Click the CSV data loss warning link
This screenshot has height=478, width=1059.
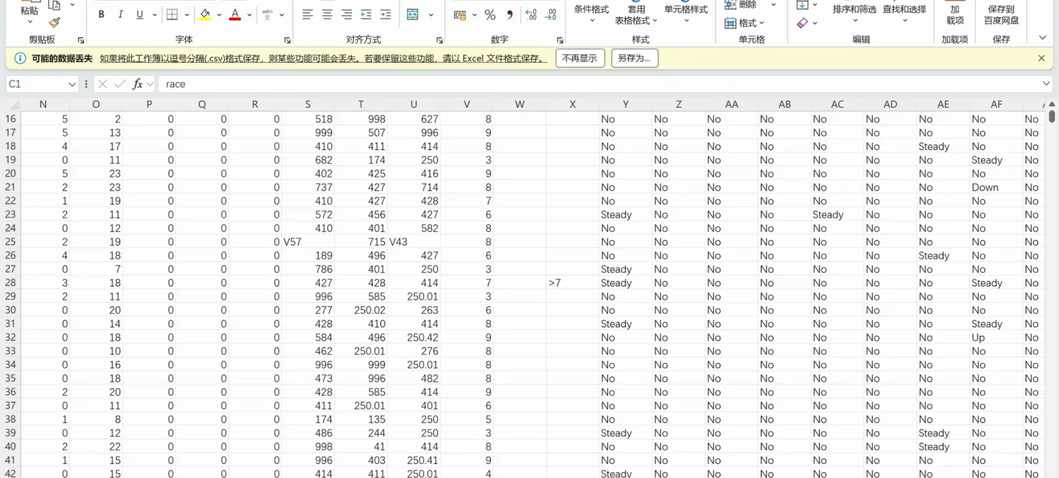(x=324, y=58)
